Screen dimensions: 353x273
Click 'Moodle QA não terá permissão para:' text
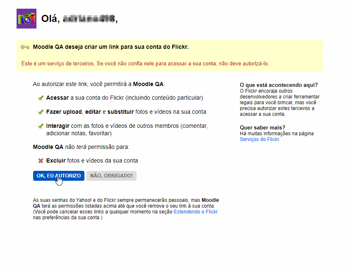pos(81,147)
